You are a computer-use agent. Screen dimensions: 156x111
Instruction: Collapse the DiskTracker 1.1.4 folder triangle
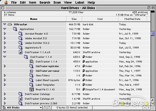pyautogui.click(x=5, y=57)
